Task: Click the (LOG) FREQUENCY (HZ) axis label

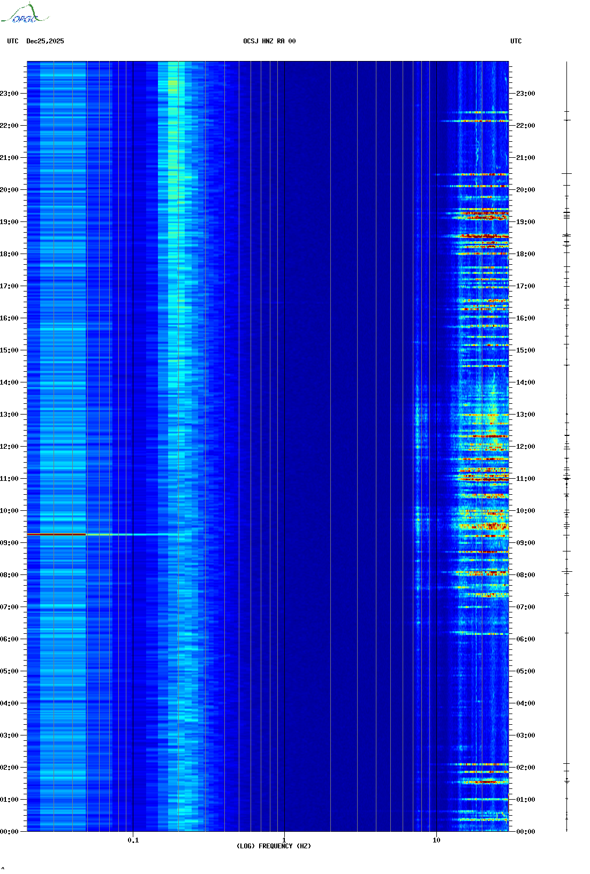Action: click(x=274, y=846)
